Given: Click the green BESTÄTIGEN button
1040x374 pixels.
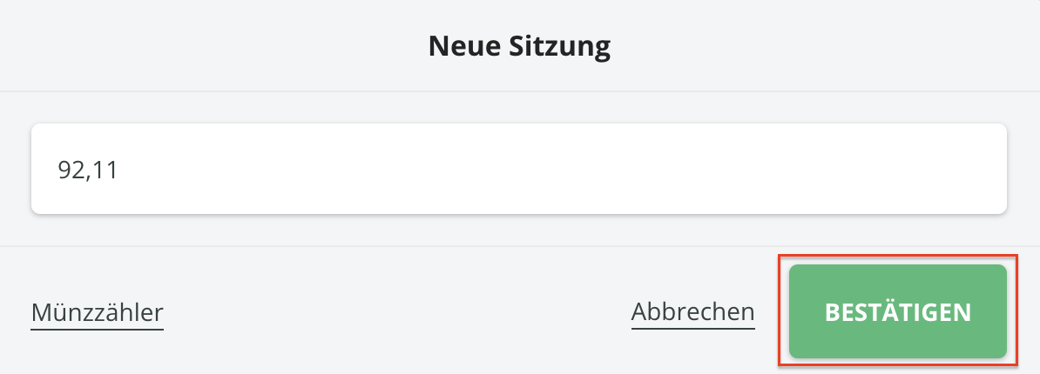Looking at the screenshot, I should [898, 312].
